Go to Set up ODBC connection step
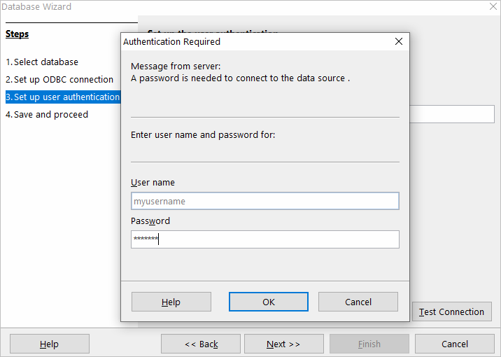The width and height of the screenshot is (501, 357). 59,79
